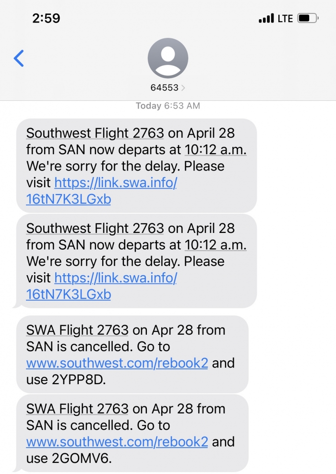
Task: Open rebook2 link above code 2GOMV6
Action: (117, 441)
